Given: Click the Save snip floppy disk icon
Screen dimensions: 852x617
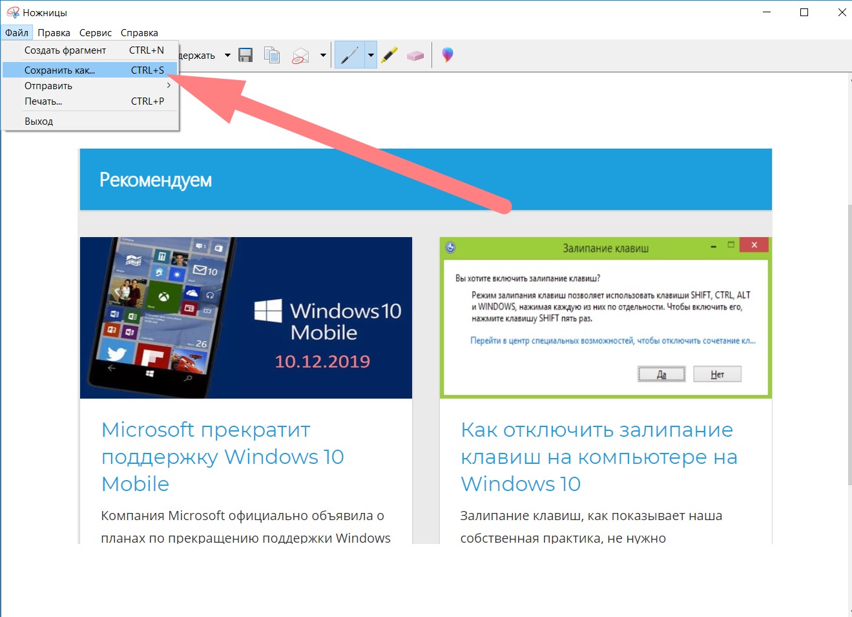Looking at the screenshot, I should coord(245,56).
